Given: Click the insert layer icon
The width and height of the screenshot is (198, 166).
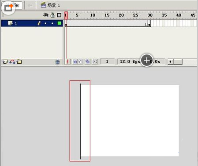Looking at the screenshot, I should tap(5, 62).
